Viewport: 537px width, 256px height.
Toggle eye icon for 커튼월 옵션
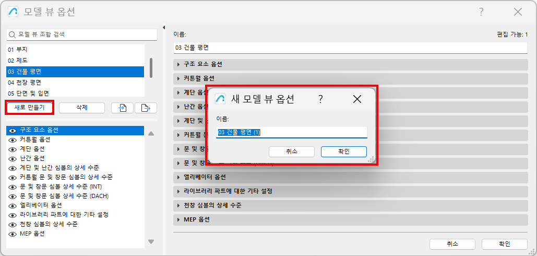click(x=13, y=140)
